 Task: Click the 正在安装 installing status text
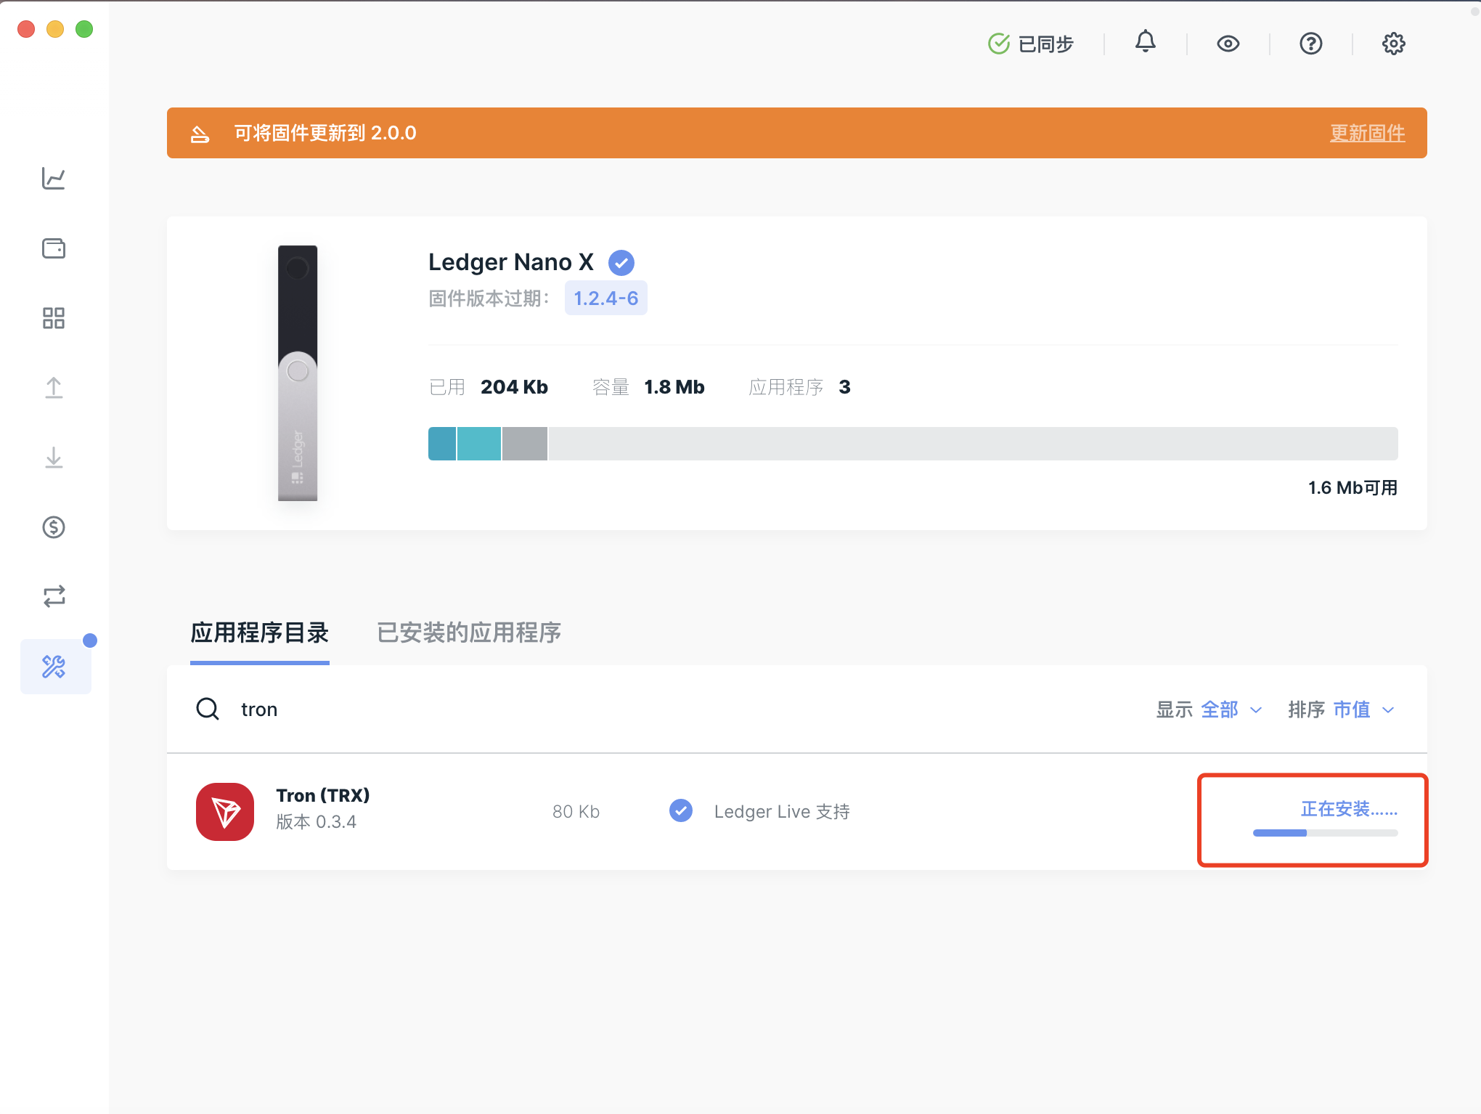coord(1349,809)
